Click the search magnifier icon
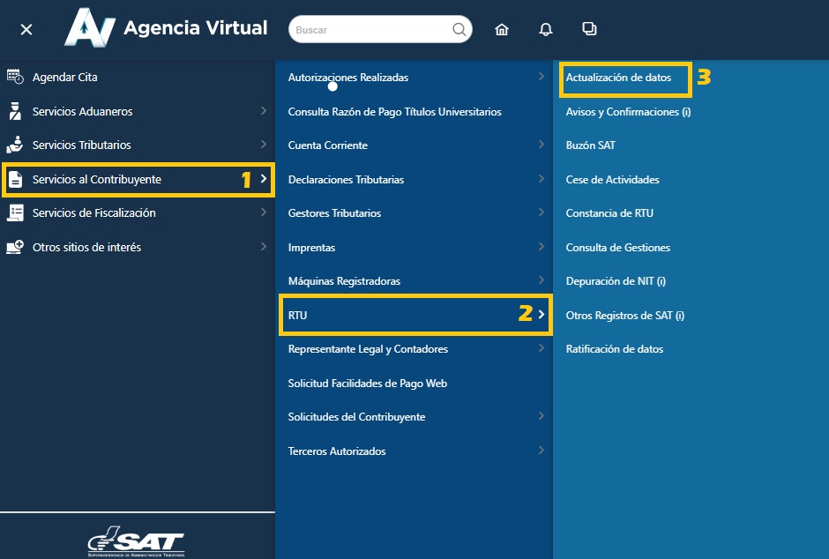The width and height of the screenshot is (829, 559). tap(459, 30)
